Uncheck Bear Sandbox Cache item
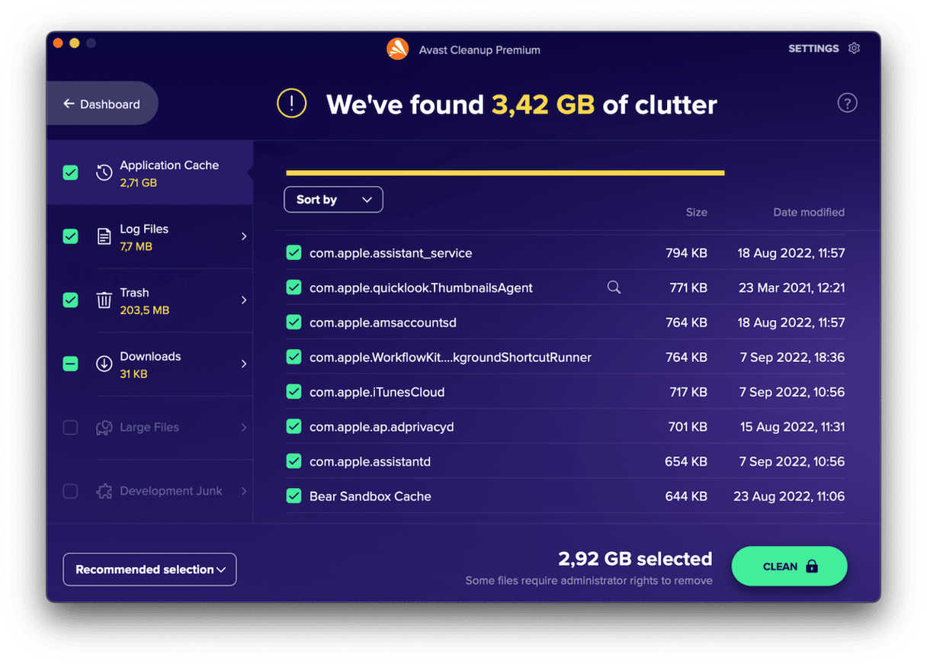Screen dimensions: 927x664 (293, 496)
